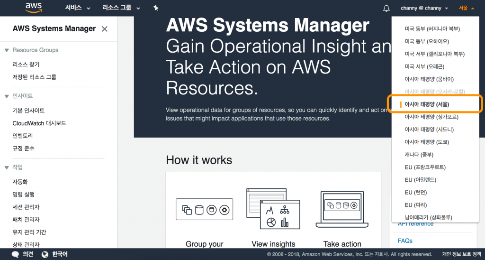Click the View insights illustration
The image size is (485, 260).
coord(273,209)
